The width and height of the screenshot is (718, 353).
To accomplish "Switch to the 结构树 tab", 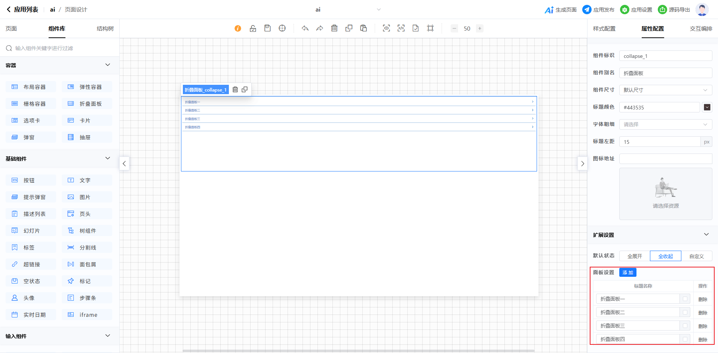I will pos(105,29).
